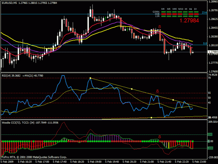
Task: Click the RSI(14) indicator label
Action: point(6,76)
